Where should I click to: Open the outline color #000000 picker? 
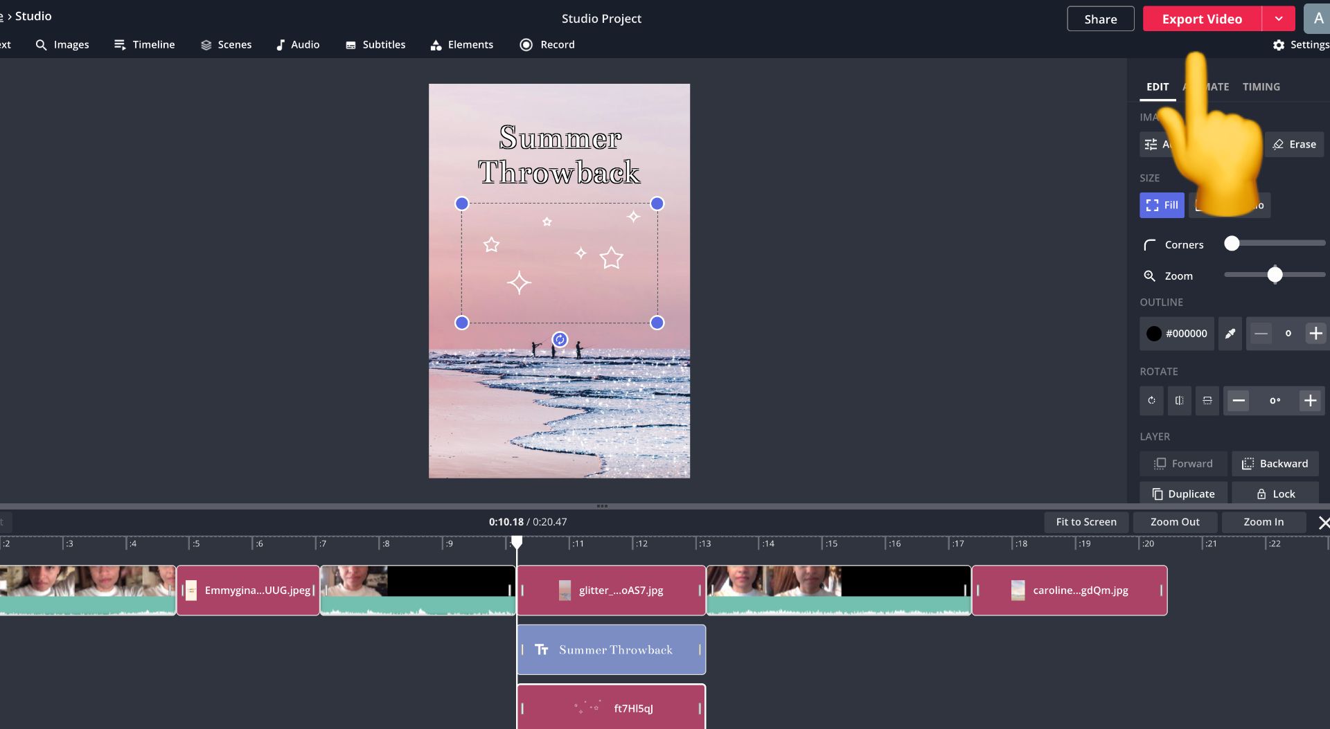pos(1176,334)
